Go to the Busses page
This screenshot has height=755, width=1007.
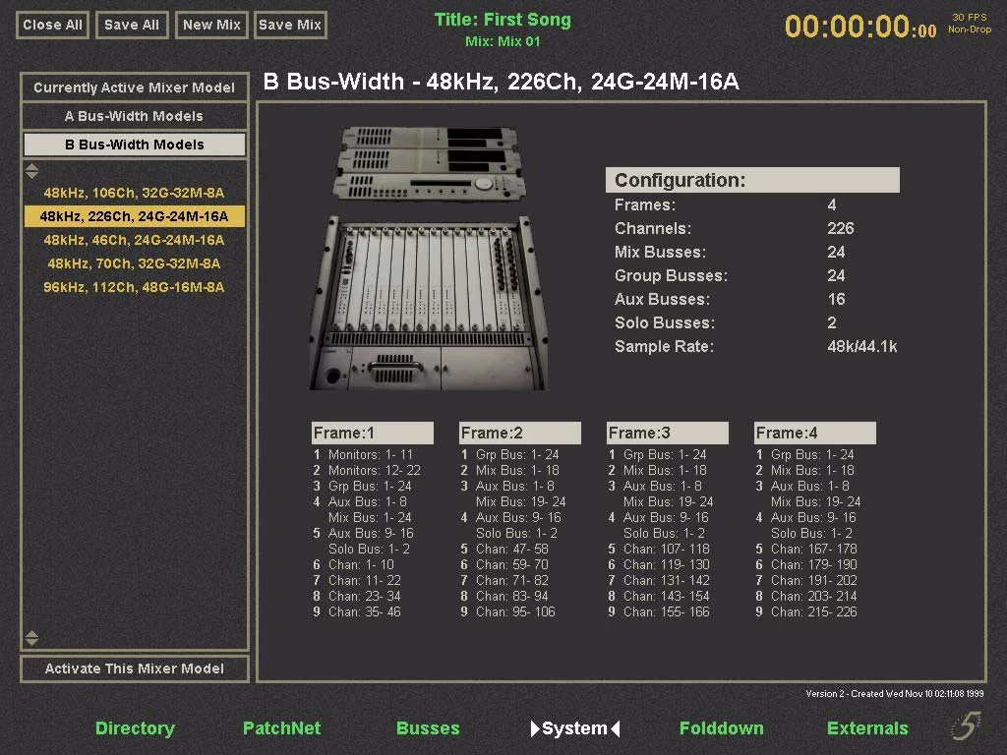click(x=428, y=728)
